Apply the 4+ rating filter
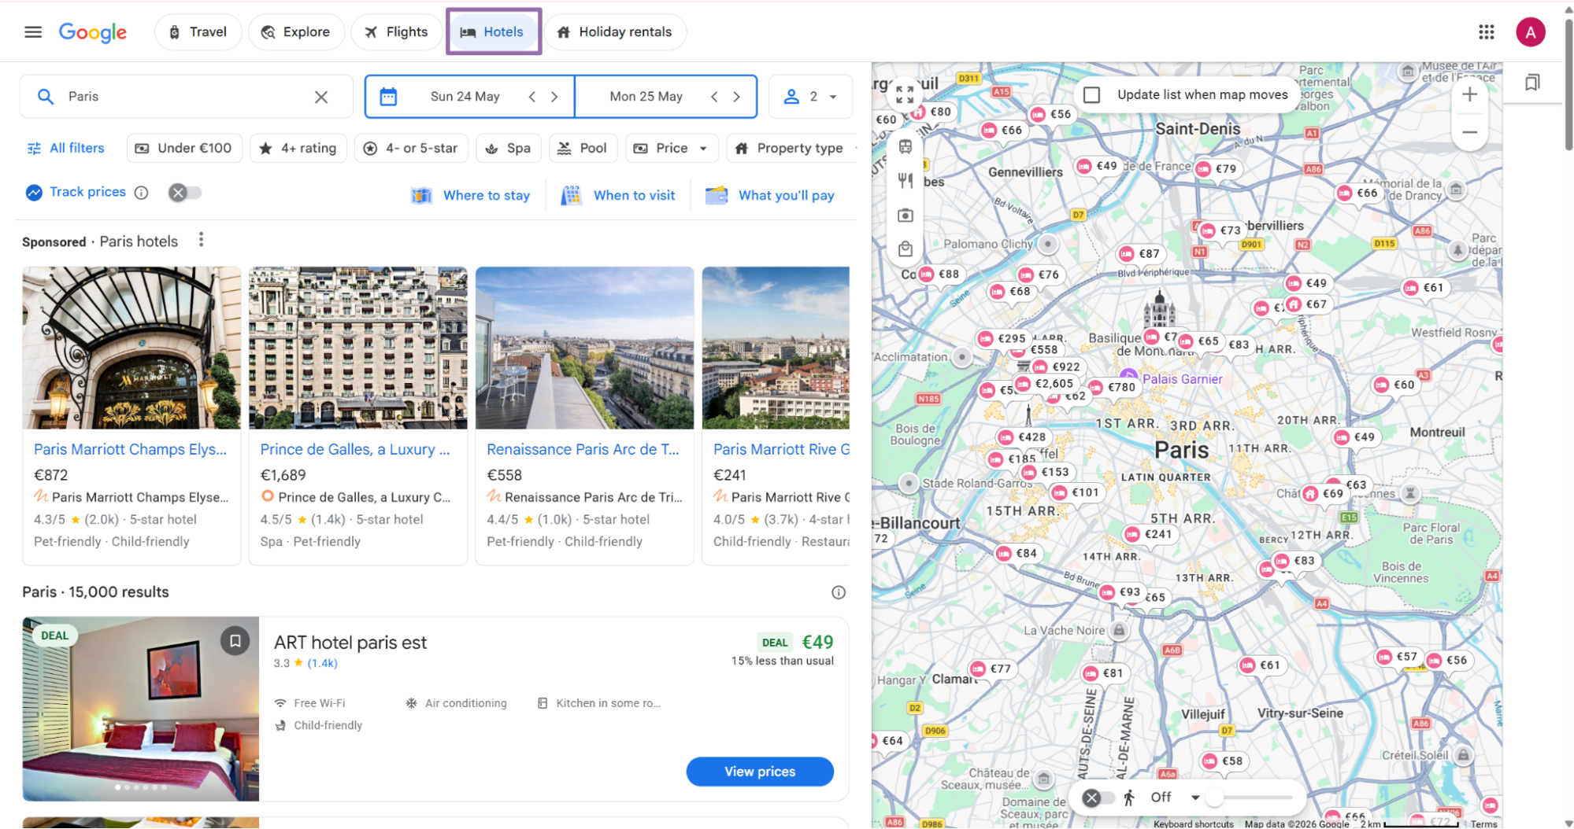Image resolution: width=1574 pixels, height=829 pixels. click(x=298, y=148)
